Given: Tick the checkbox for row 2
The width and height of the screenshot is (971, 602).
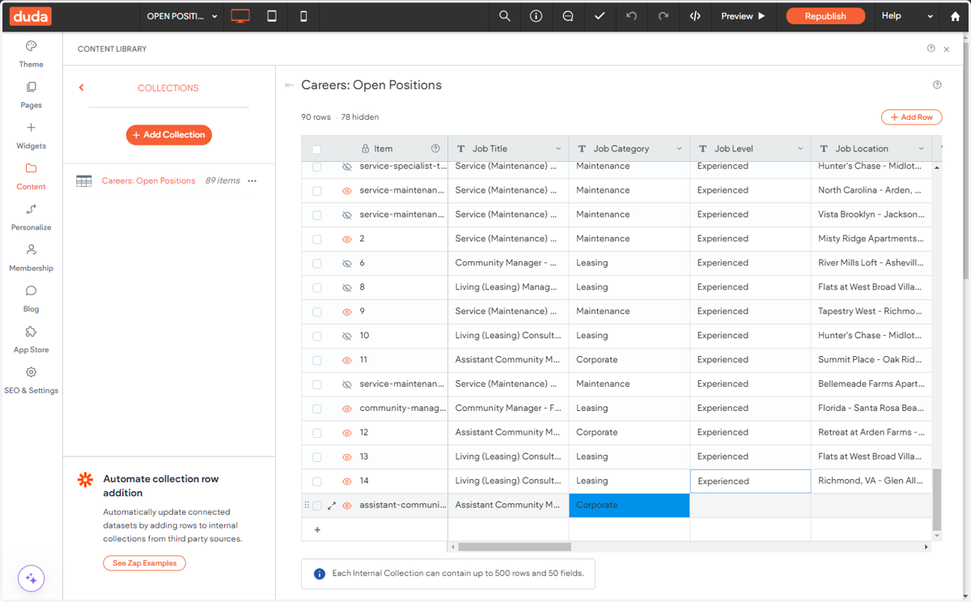Looking at the screenshot, I should (x=316, y=239).
